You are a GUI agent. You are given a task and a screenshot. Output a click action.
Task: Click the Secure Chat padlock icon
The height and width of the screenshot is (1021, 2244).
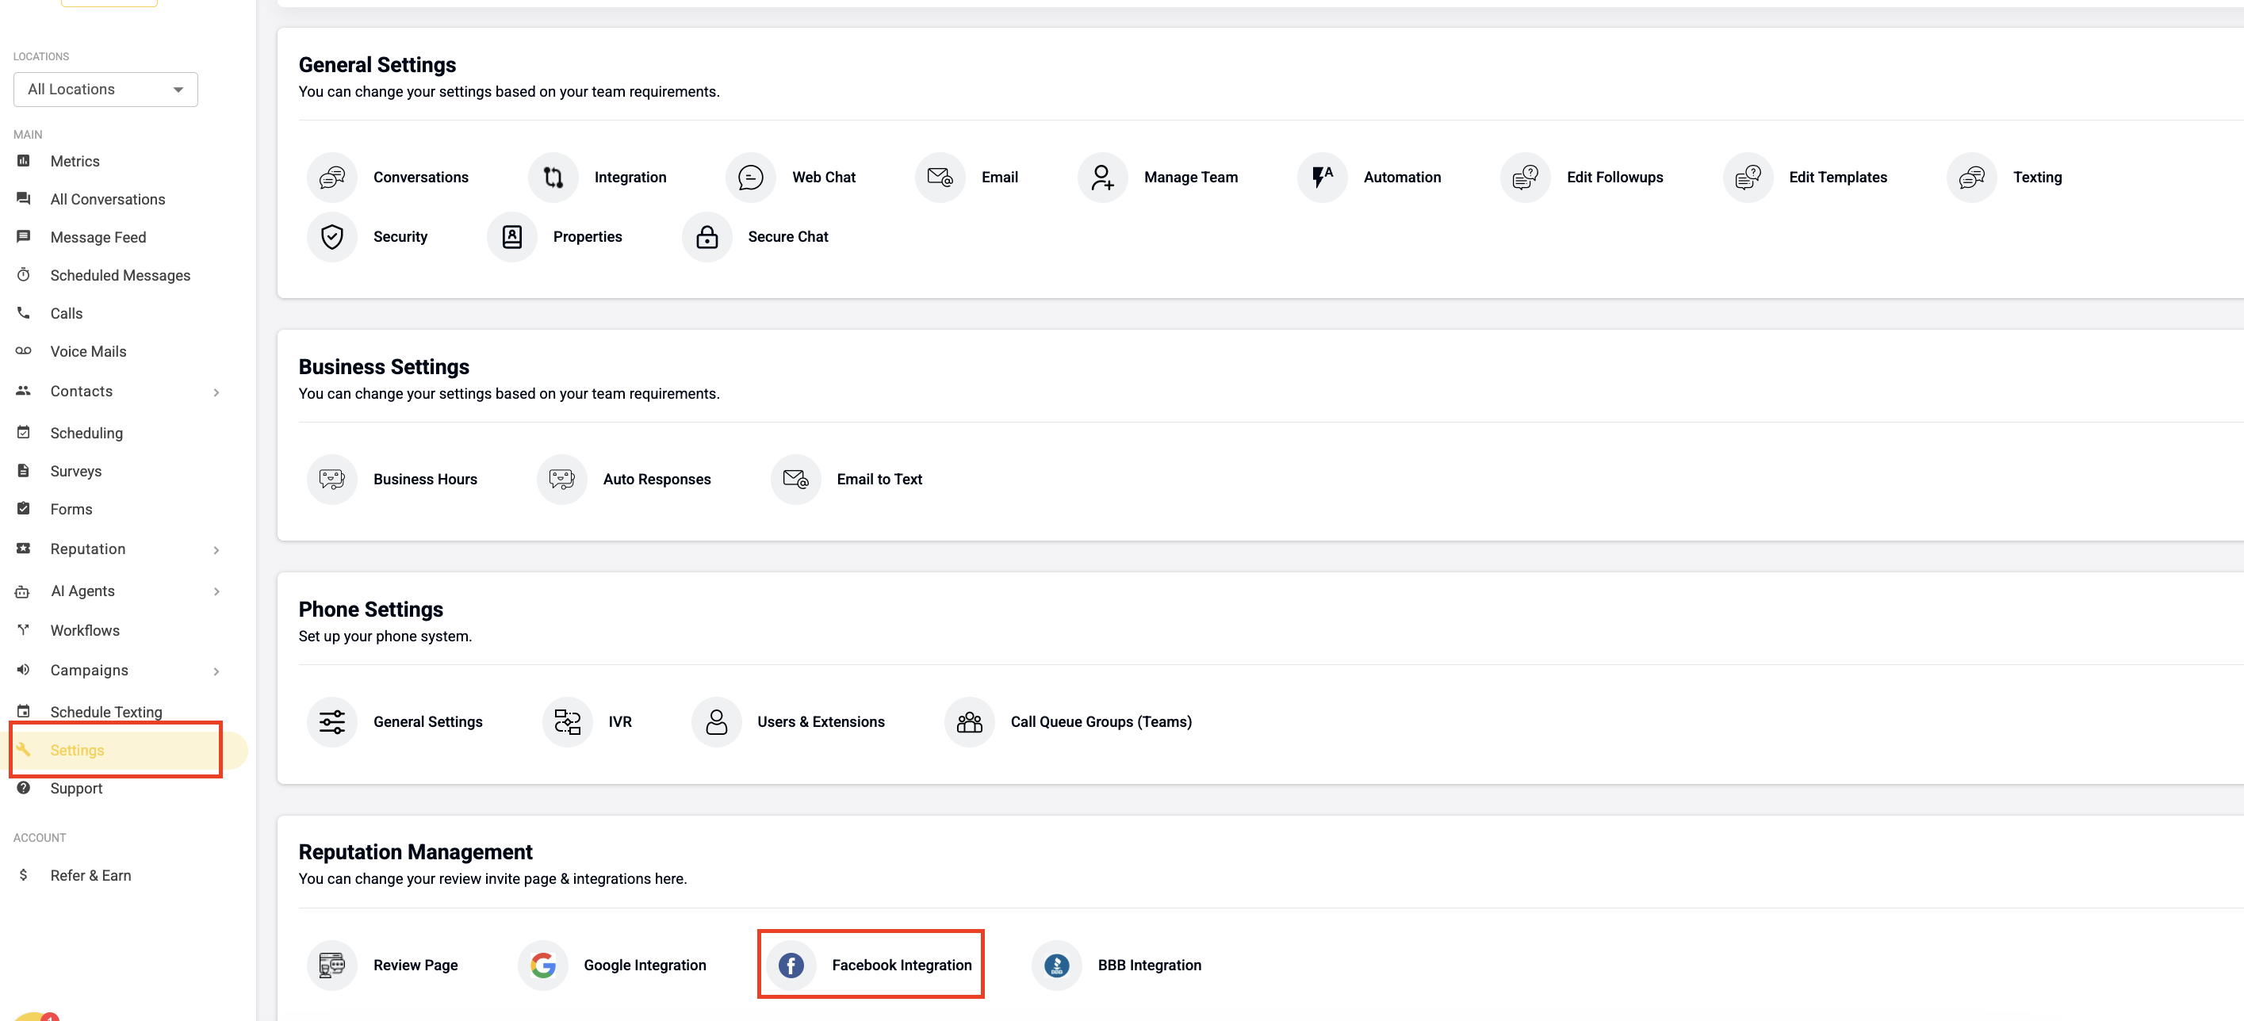click(x=707, y=237)
